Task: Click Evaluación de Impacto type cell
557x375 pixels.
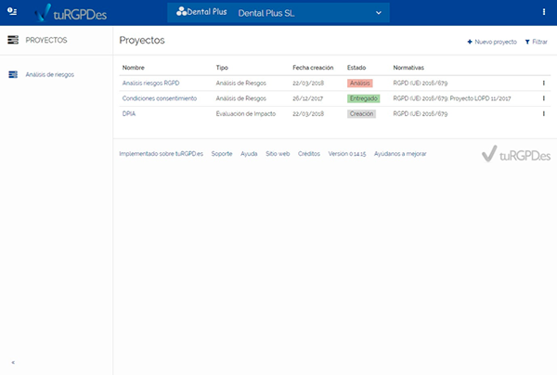Action: tap(246, 113)
